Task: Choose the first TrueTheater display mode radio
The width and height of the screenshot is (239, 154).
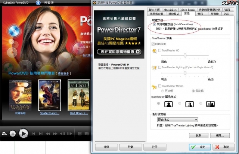Action: [x=158, y=104]
